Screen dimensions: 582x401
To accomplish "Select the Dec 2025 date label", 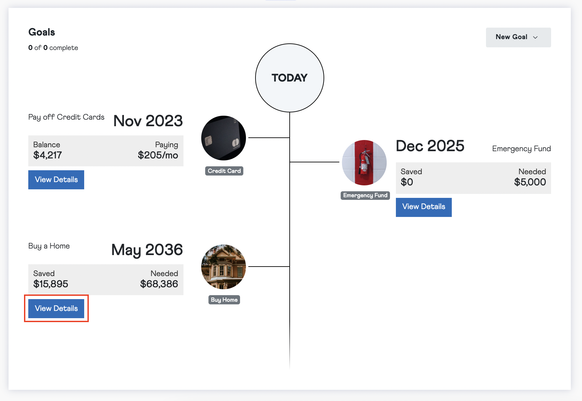I will point(430,146).
